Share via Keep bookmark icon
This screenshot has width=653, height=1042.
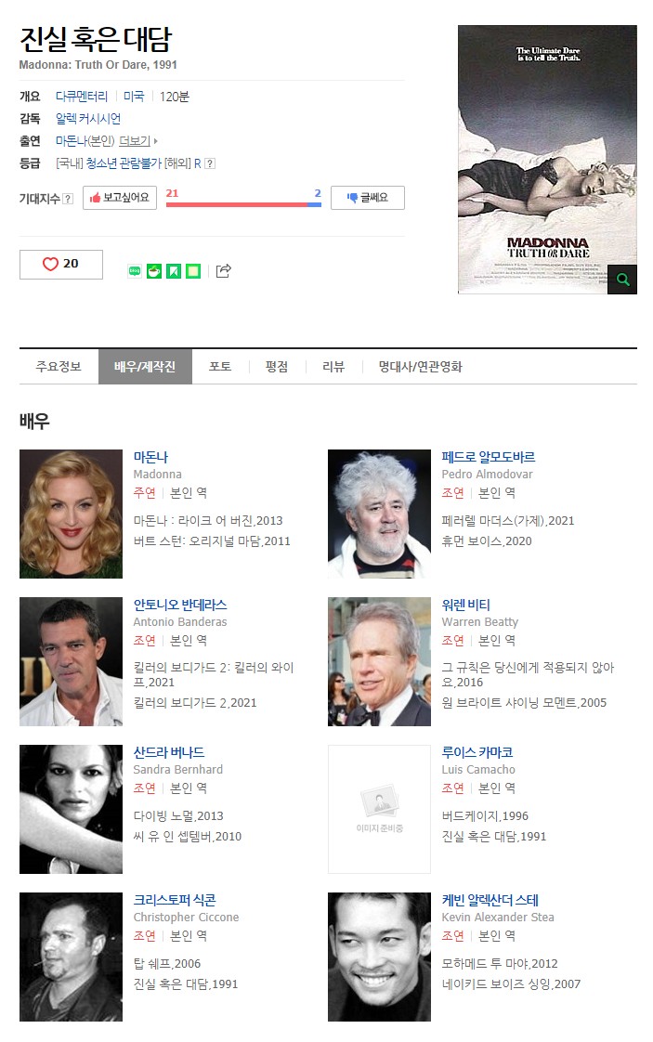click(174, 270)
